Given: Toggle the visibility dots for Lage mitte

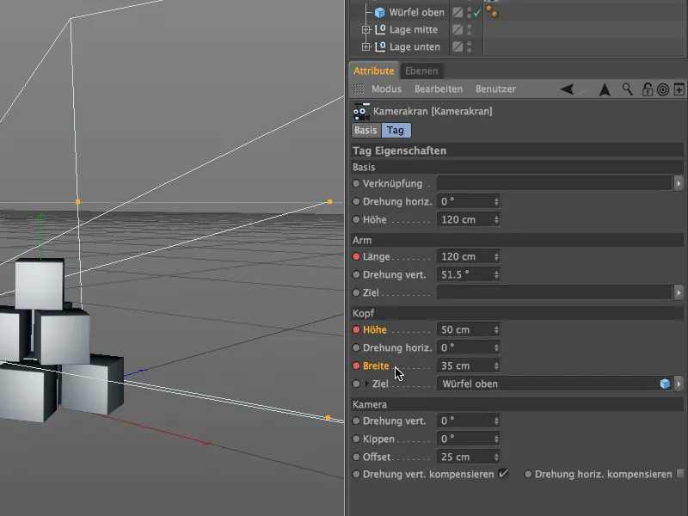Looking at the screenshot, I should coord(469,29).
